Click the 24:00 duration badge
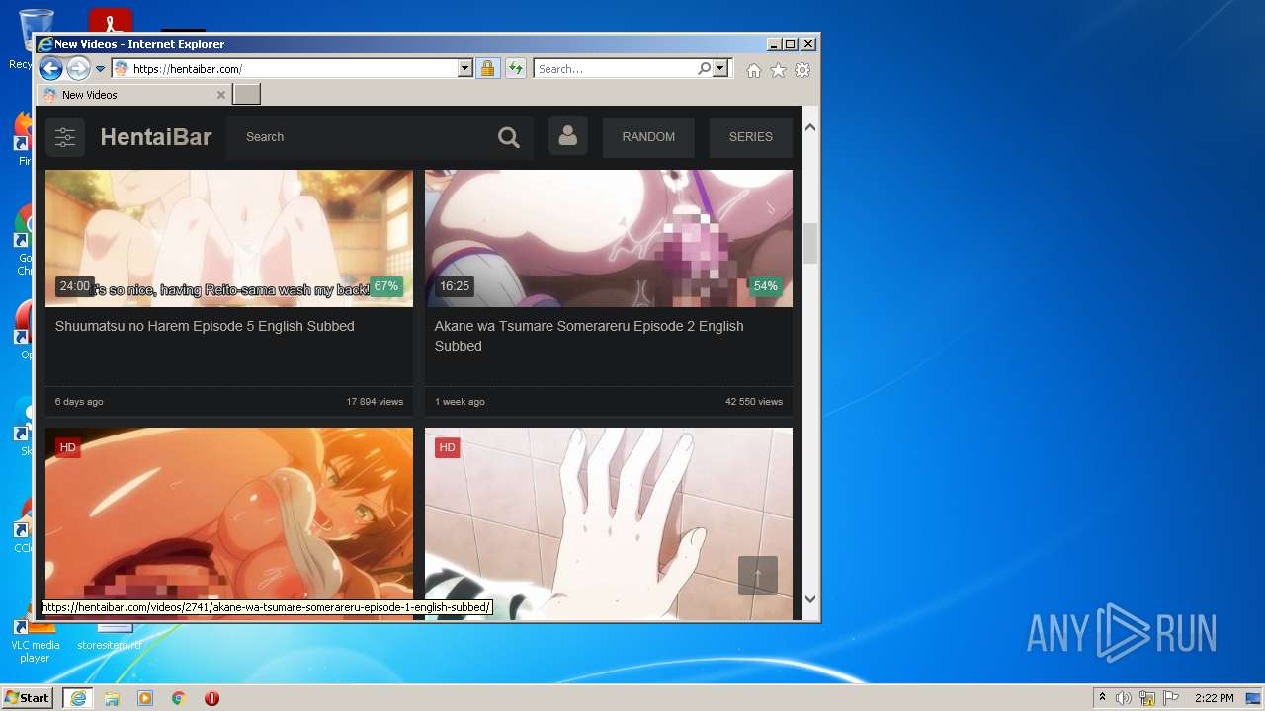 (x=75, y=286)
